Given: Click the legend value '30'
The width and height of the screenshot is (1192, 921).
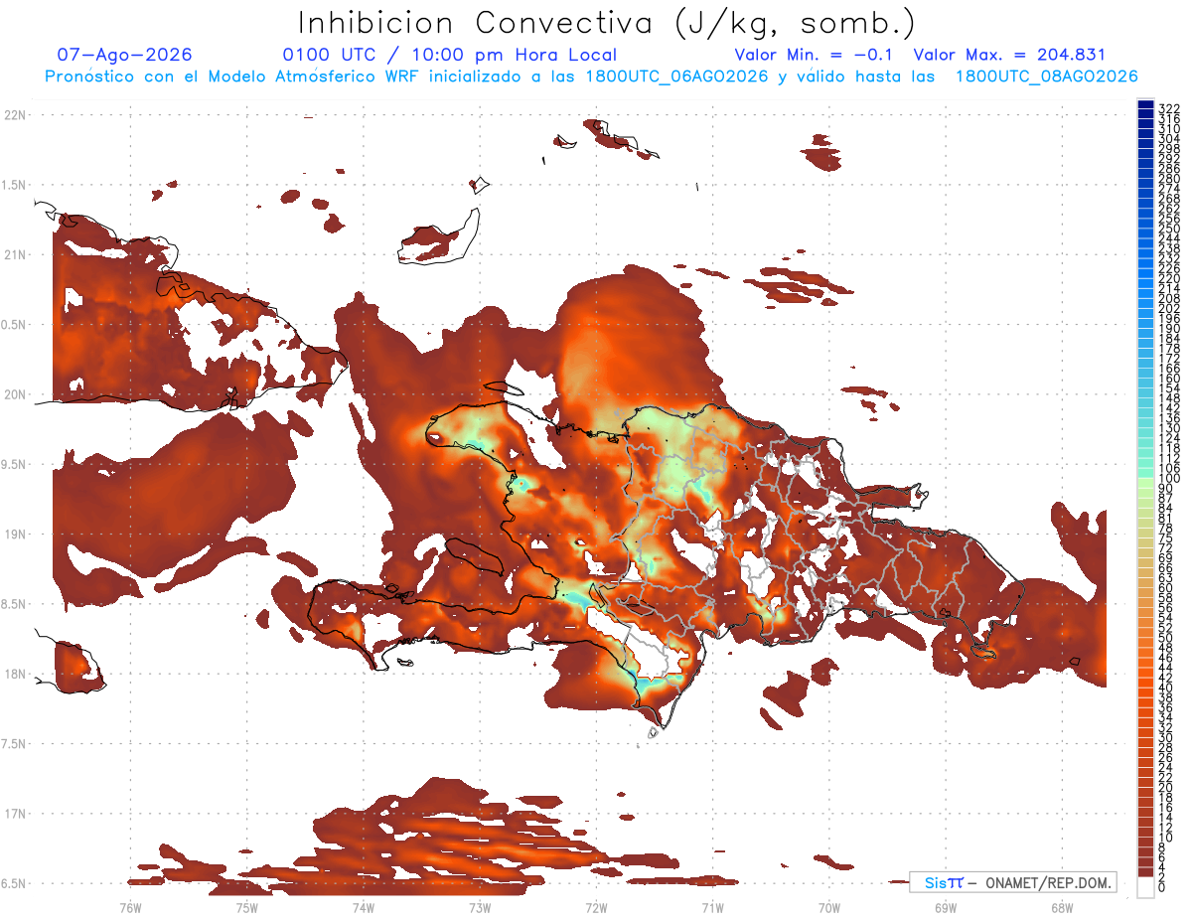Looking at the screenshot, I should pos(1166,737).
